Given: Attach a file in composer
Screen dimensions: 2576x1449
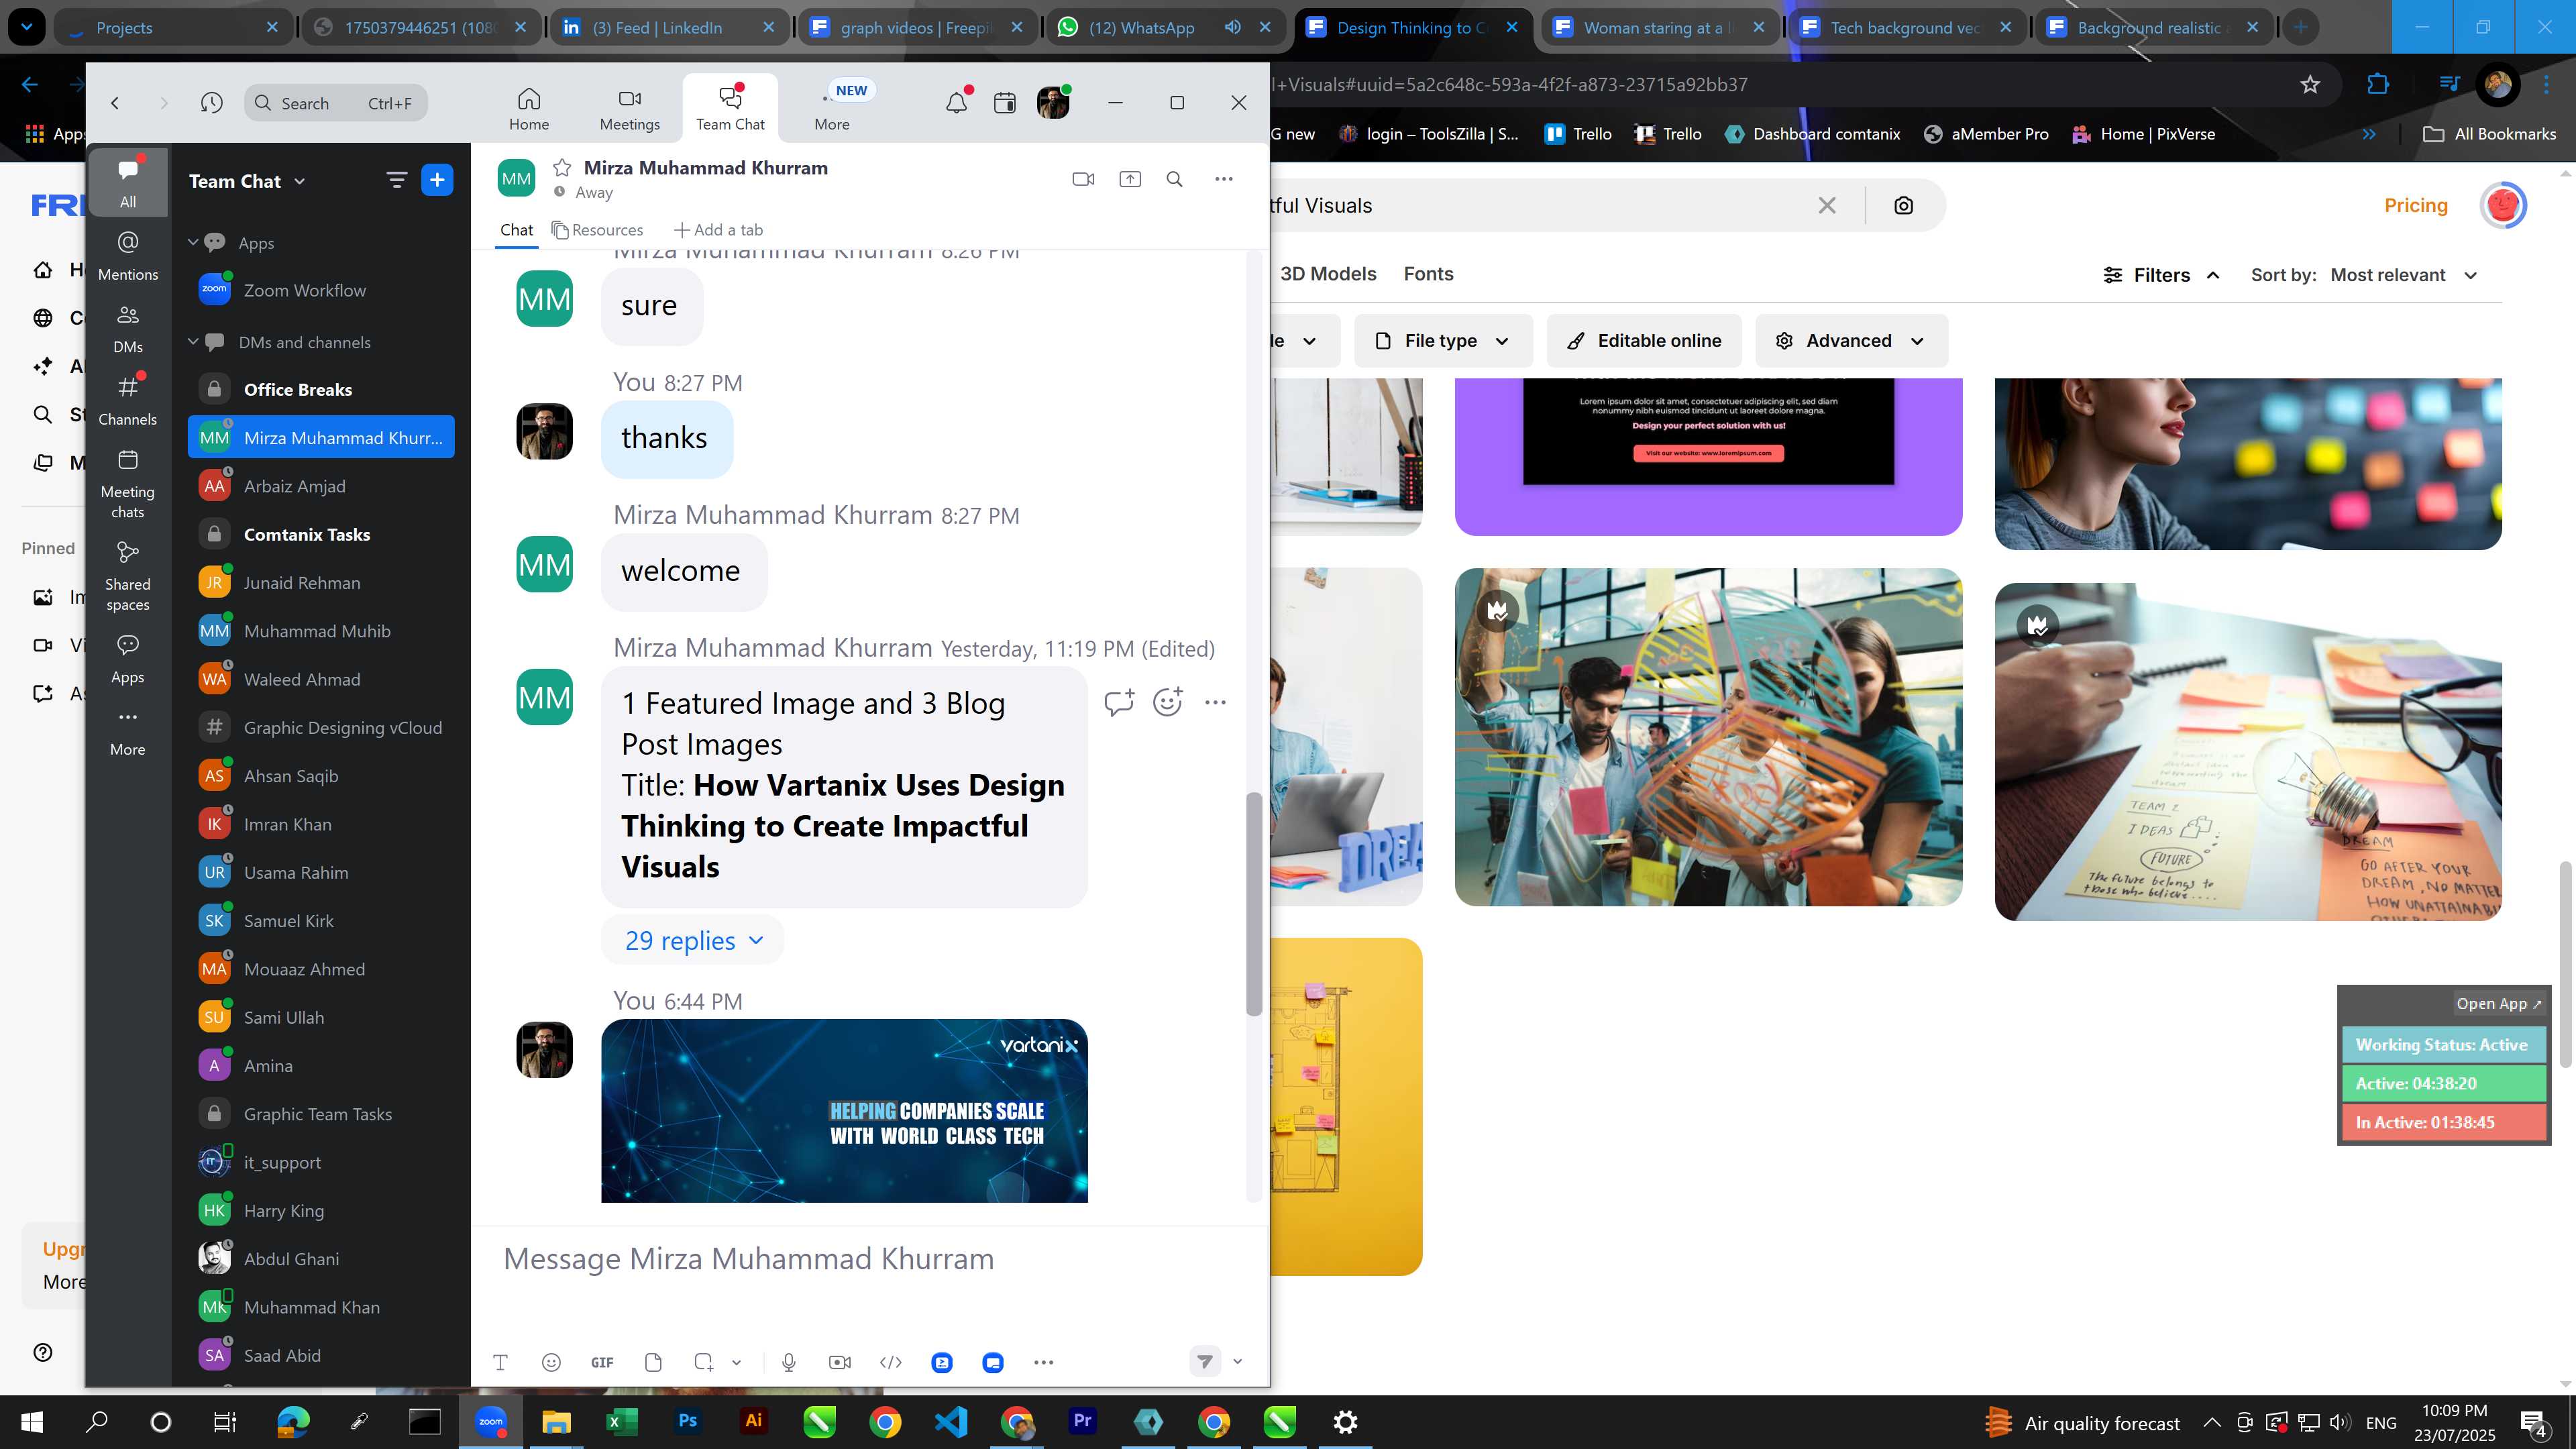Looking at the screenshot, I should coord(653,1362).
